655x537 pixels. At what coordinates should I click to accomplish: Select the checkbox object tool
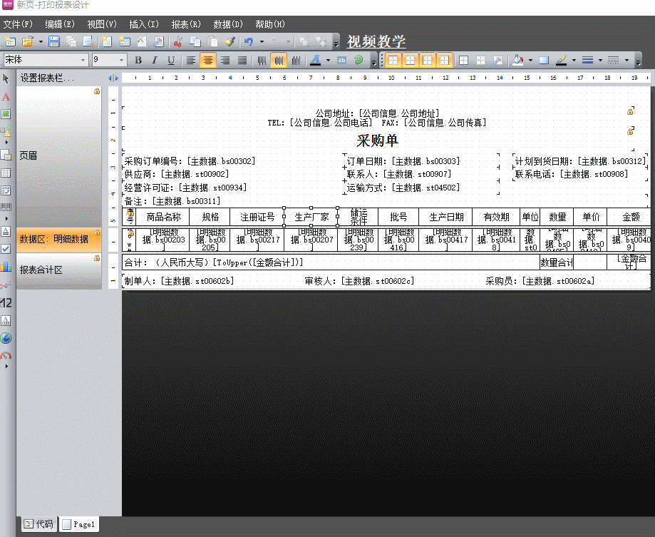6,249
